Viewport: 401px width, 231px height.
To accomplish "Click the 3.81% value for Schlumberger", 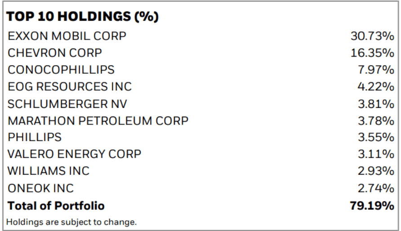I will pos(376,104).
